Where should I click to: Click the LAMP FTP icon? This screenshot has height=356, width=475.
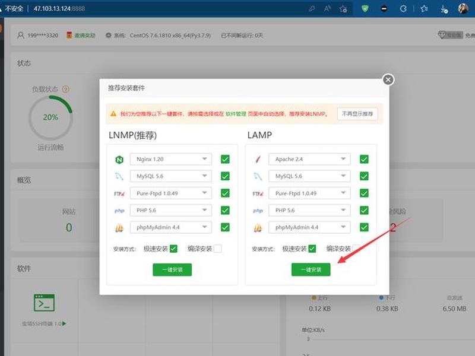click(x=258, y=193)
